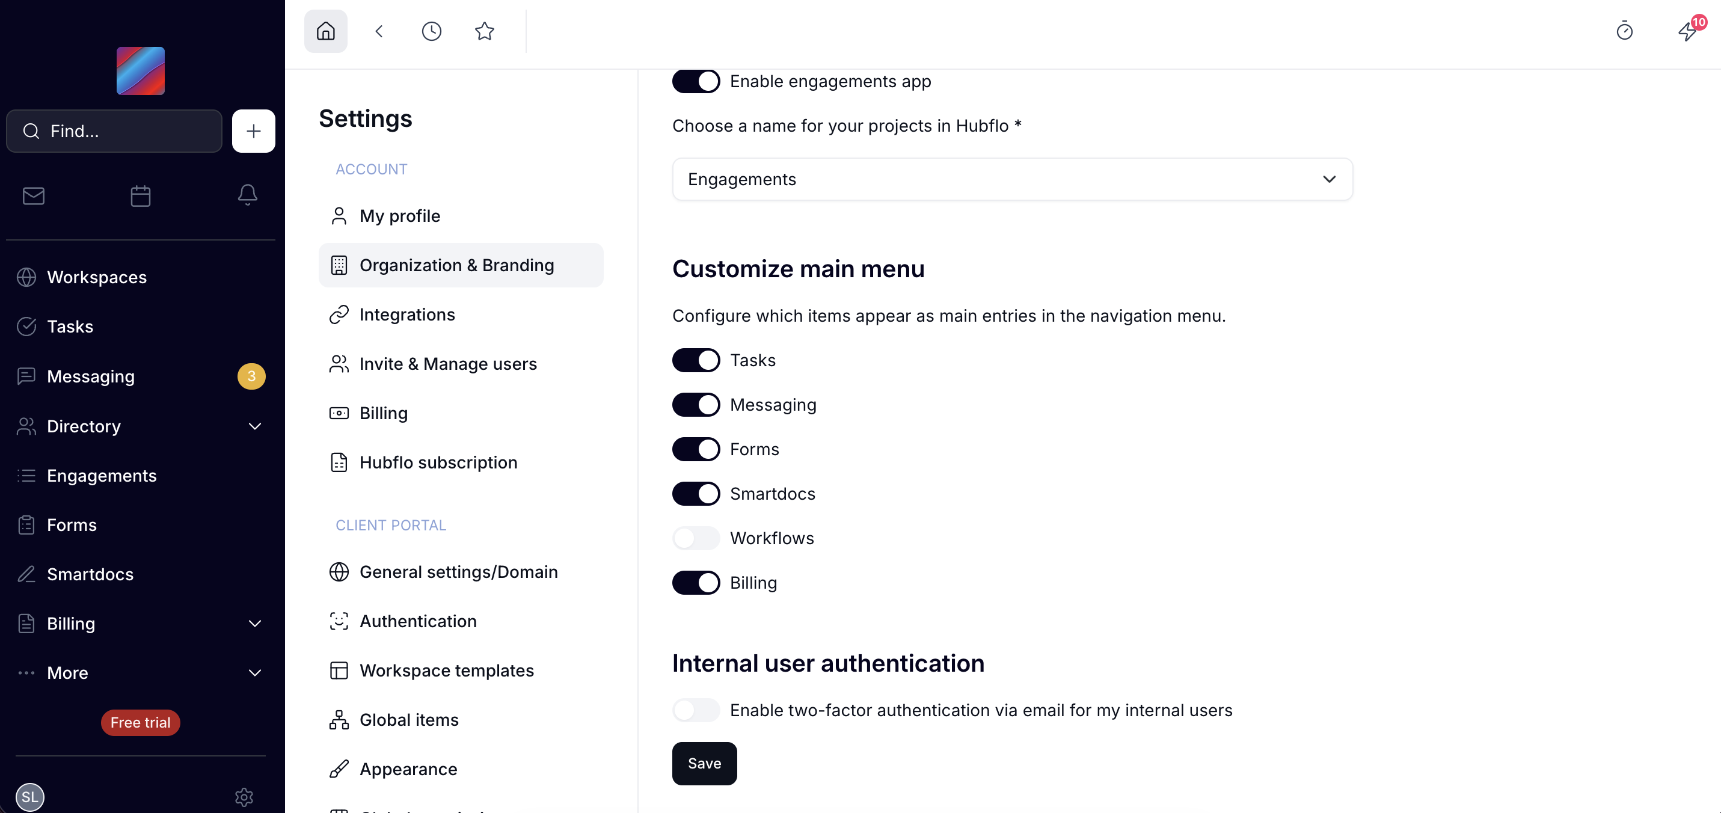Open the Integrations settings page
Viewport: 1721px width, 813px height.
click(x=407, y=314)
